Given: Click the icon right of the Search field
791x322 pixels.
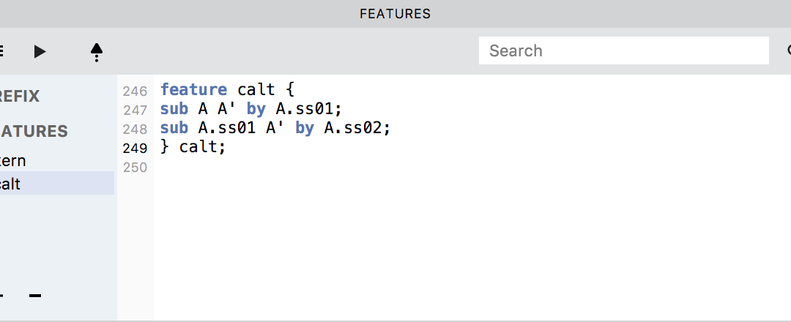Looking at the screenshot, I should pos(788,50).
